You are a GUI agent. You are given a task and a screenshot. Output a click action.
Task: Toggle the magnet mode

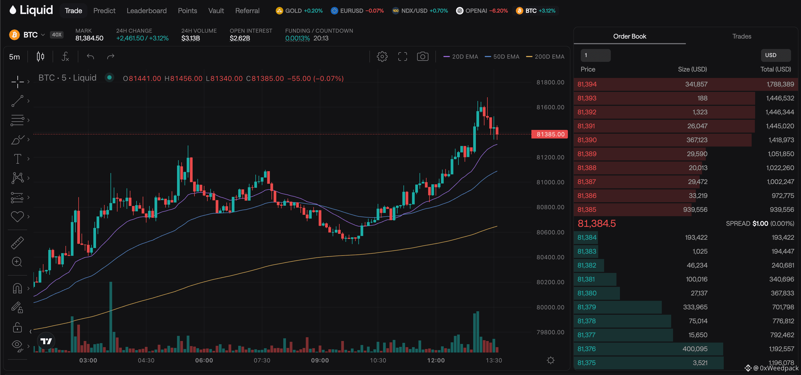coord(17,288)
